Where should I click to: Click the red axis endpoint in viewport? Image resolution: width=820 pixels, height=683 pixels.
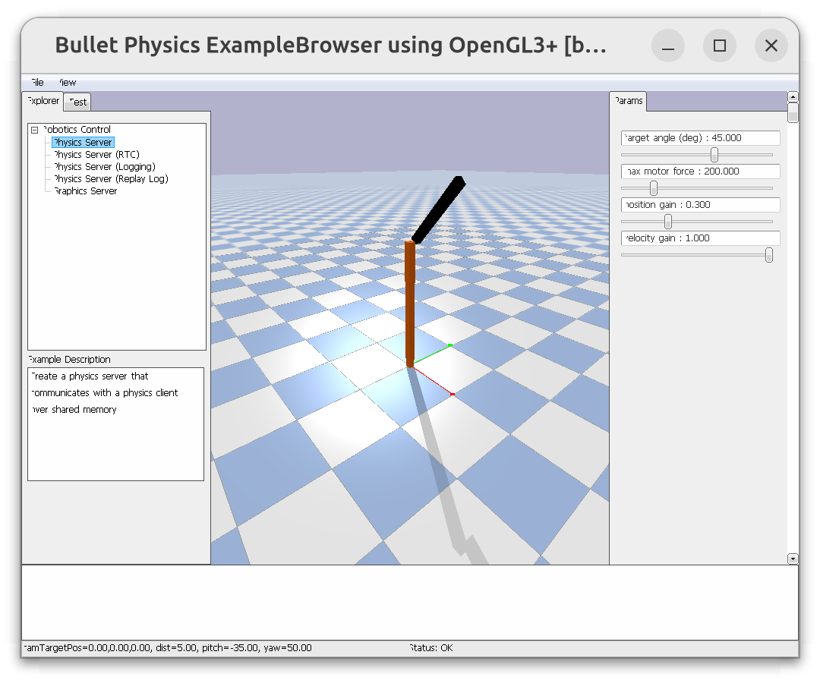pos(453,394)
